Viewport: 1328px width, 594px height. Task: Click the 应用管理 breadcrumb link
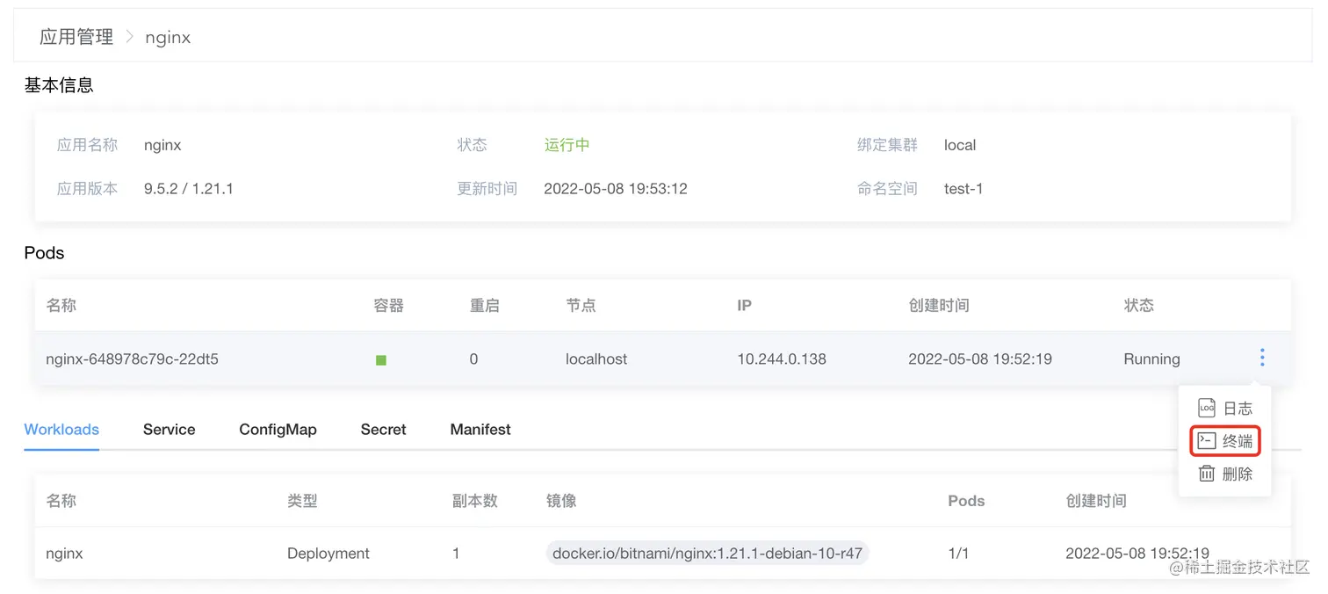coord(76,37)
